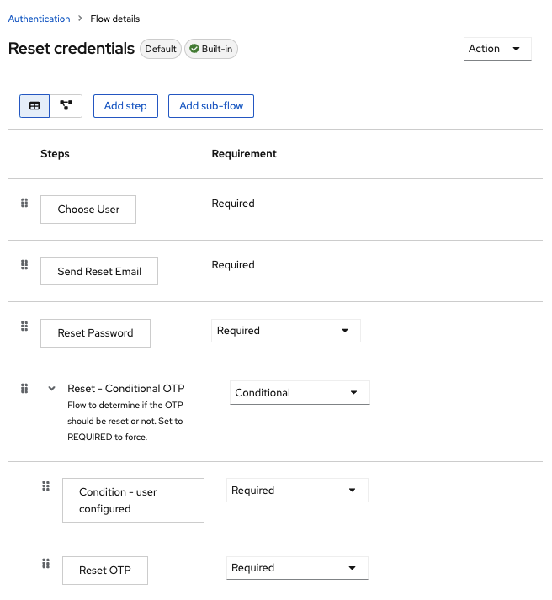Click the Add sub-flow button

click(x=211, y=106)
